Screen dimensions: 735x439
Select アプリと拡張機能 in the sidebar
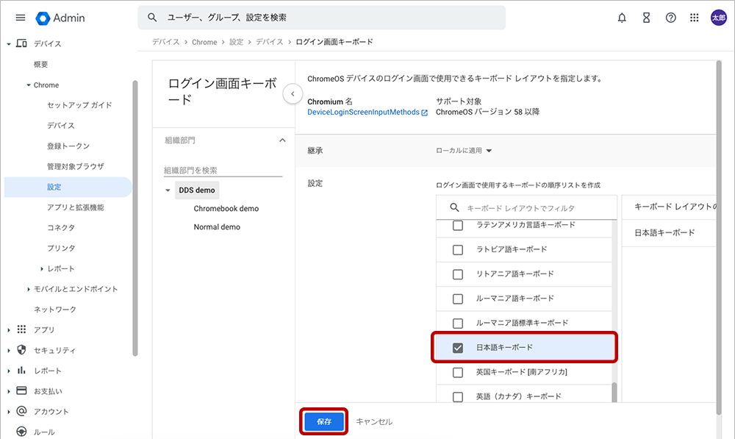click(76, 207)
